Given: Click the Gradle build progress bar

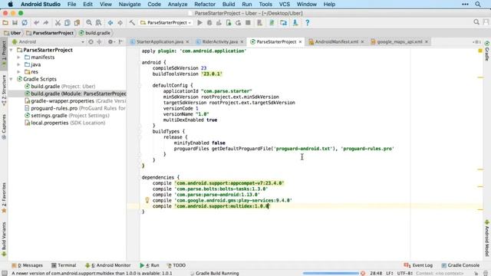Looking at the screenshot, I should tap(331, 273).
